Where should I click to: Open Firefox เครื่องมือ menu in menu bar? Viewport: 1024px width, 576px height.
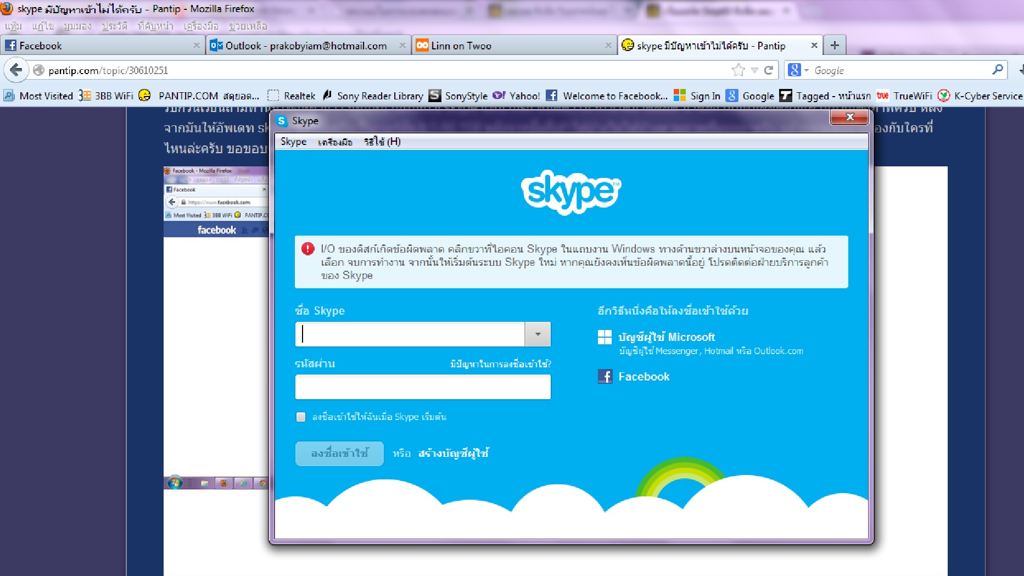pos(201,26)
